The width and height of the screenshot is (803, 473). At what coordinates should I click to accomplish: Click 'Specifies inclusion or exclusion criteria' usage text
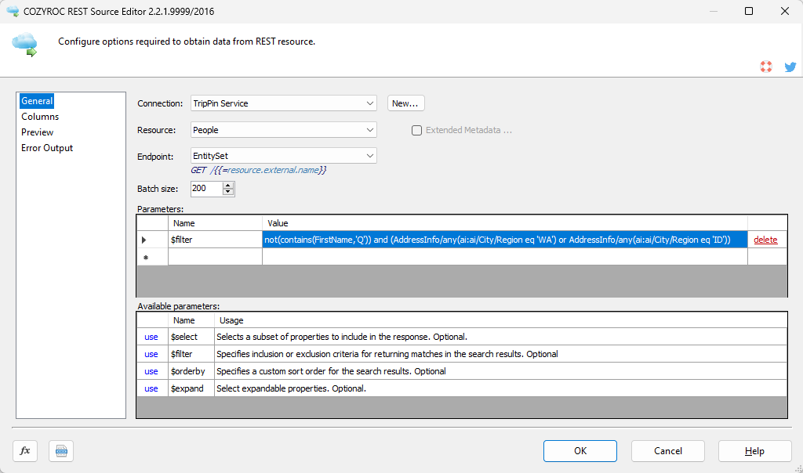387,355
